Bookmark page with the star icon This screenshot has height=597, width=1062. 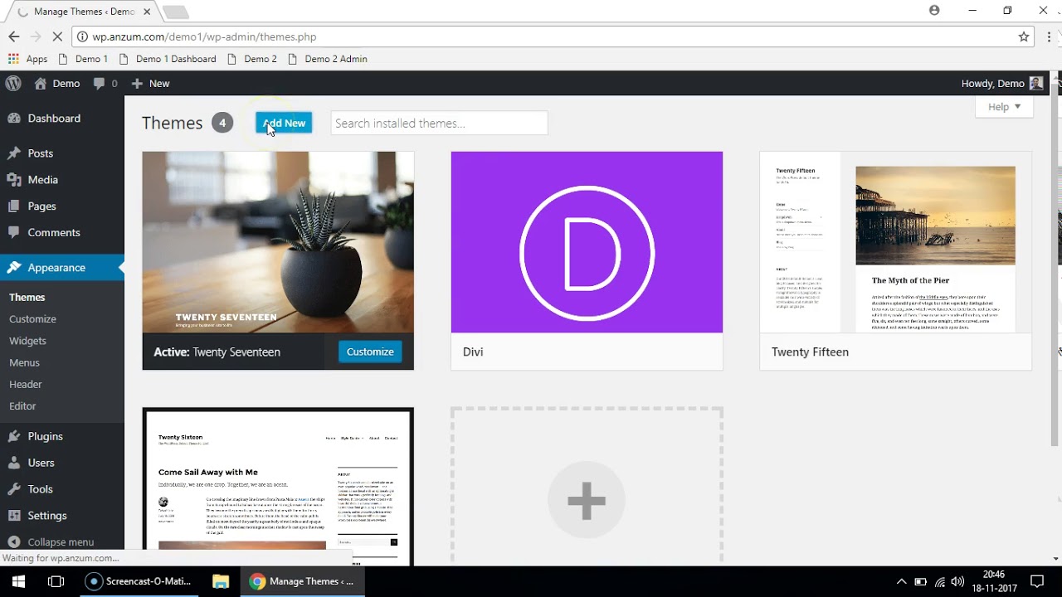pos(1024,36)
